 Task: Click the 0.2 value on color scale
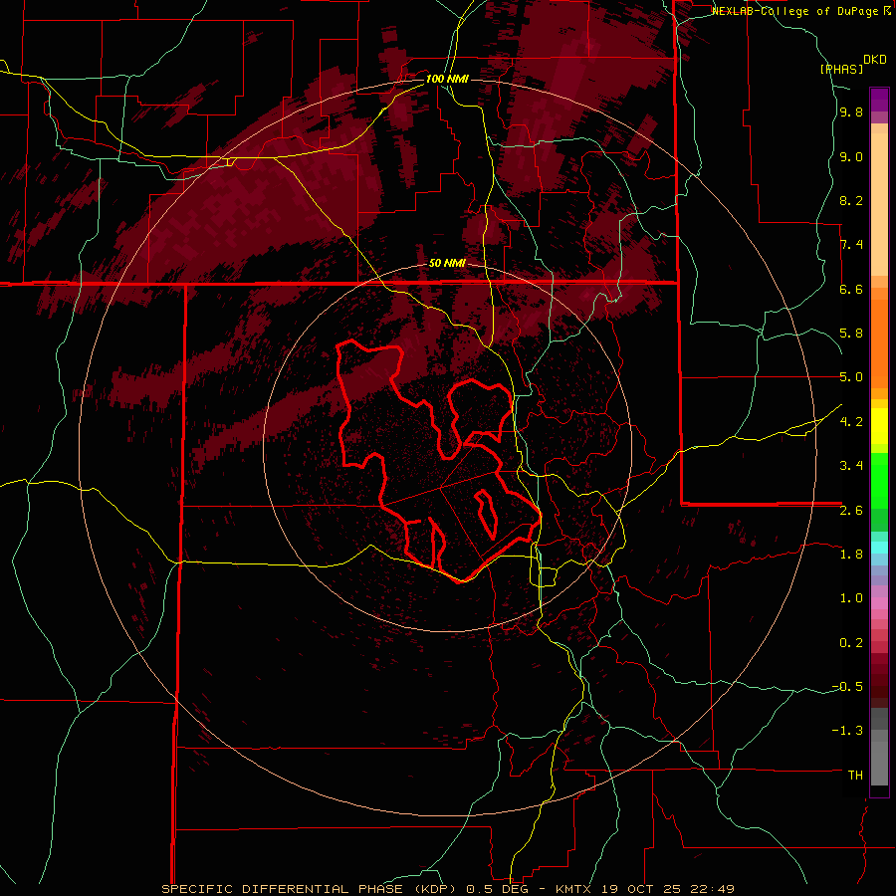[851, 643]
